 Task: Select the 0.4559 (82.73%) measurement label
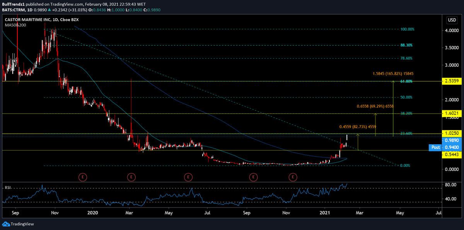click(x=358, y=126)
